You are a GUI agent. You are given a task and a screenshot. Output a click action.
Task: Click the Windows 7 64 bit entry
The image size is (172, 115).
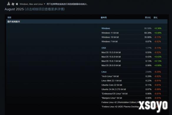click(110, 42)
